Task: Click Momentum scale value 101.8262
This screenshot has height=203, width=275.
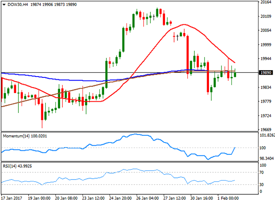Action: (267, 135)
